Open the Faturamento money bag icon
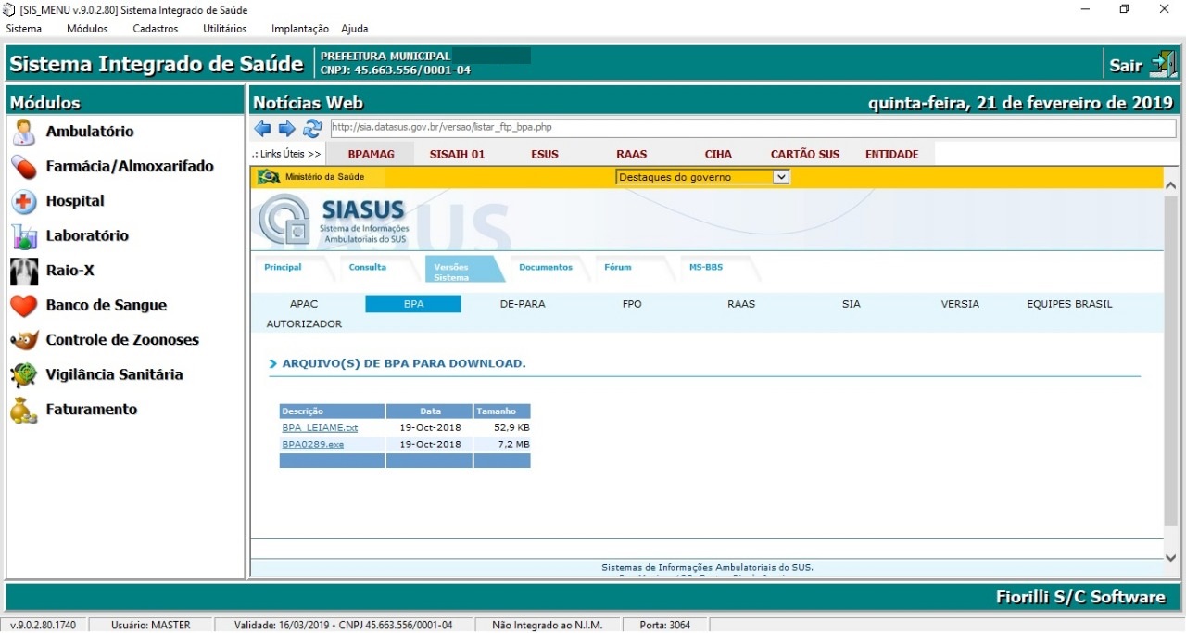Image resolution: width=1186 pixels, height=633 pixels. [x=24, y=410]
